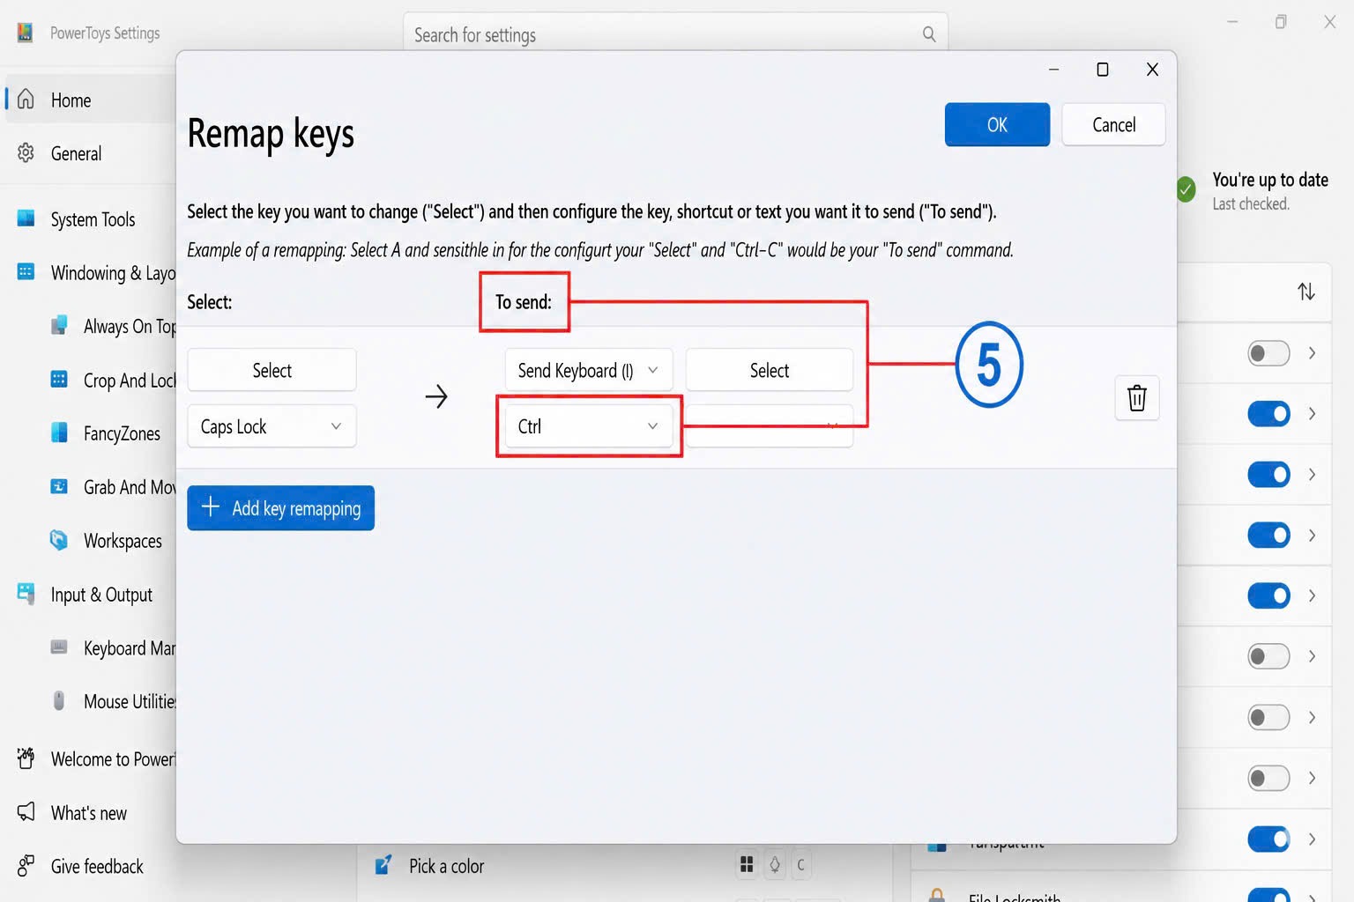
Task: Click Add key remapping
Action: (280, 508)
